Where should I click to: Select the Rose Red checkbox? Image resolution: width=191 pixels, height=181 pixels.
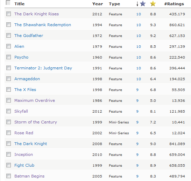(x=8, y=133)
